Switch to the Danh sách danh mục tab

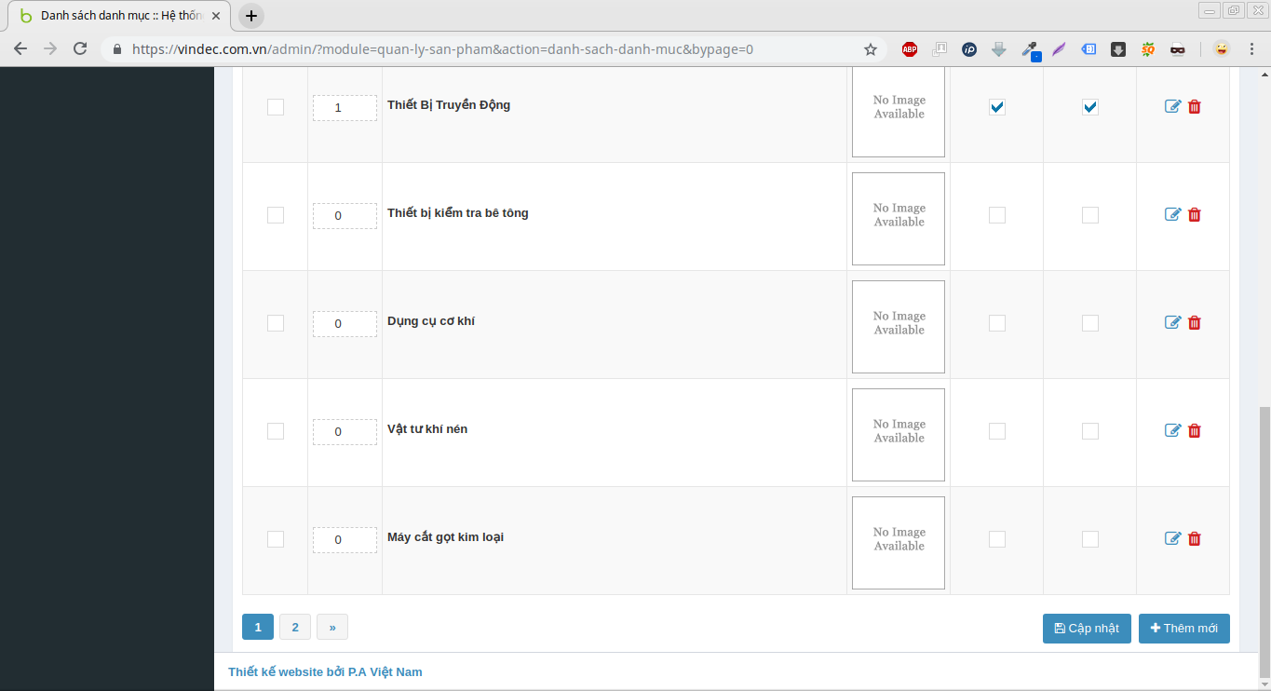(121, 16)
